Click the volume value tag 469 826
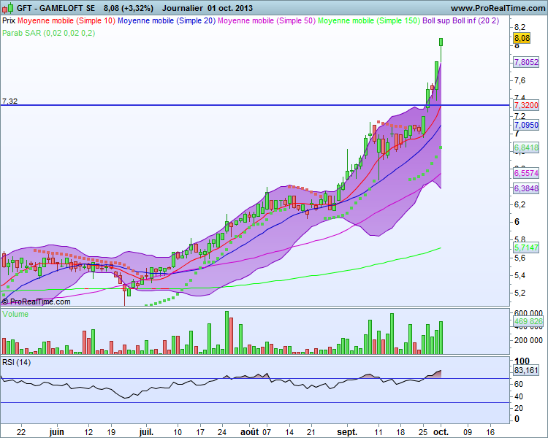The width and height of the screenshot is (548, 438). coord(528,321)
